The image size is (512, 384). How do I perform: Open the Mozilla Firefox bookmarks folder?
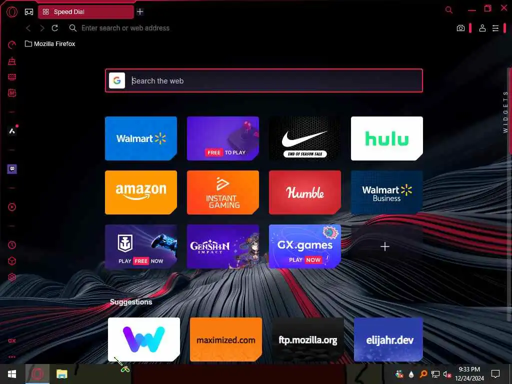50,44
